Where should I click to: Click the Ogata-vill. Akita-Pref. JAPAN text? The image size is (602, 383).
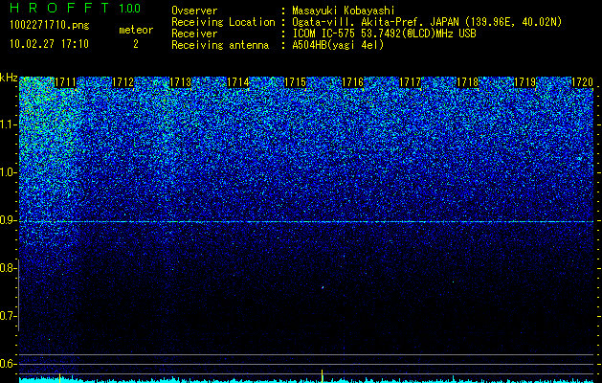[375, 22]
